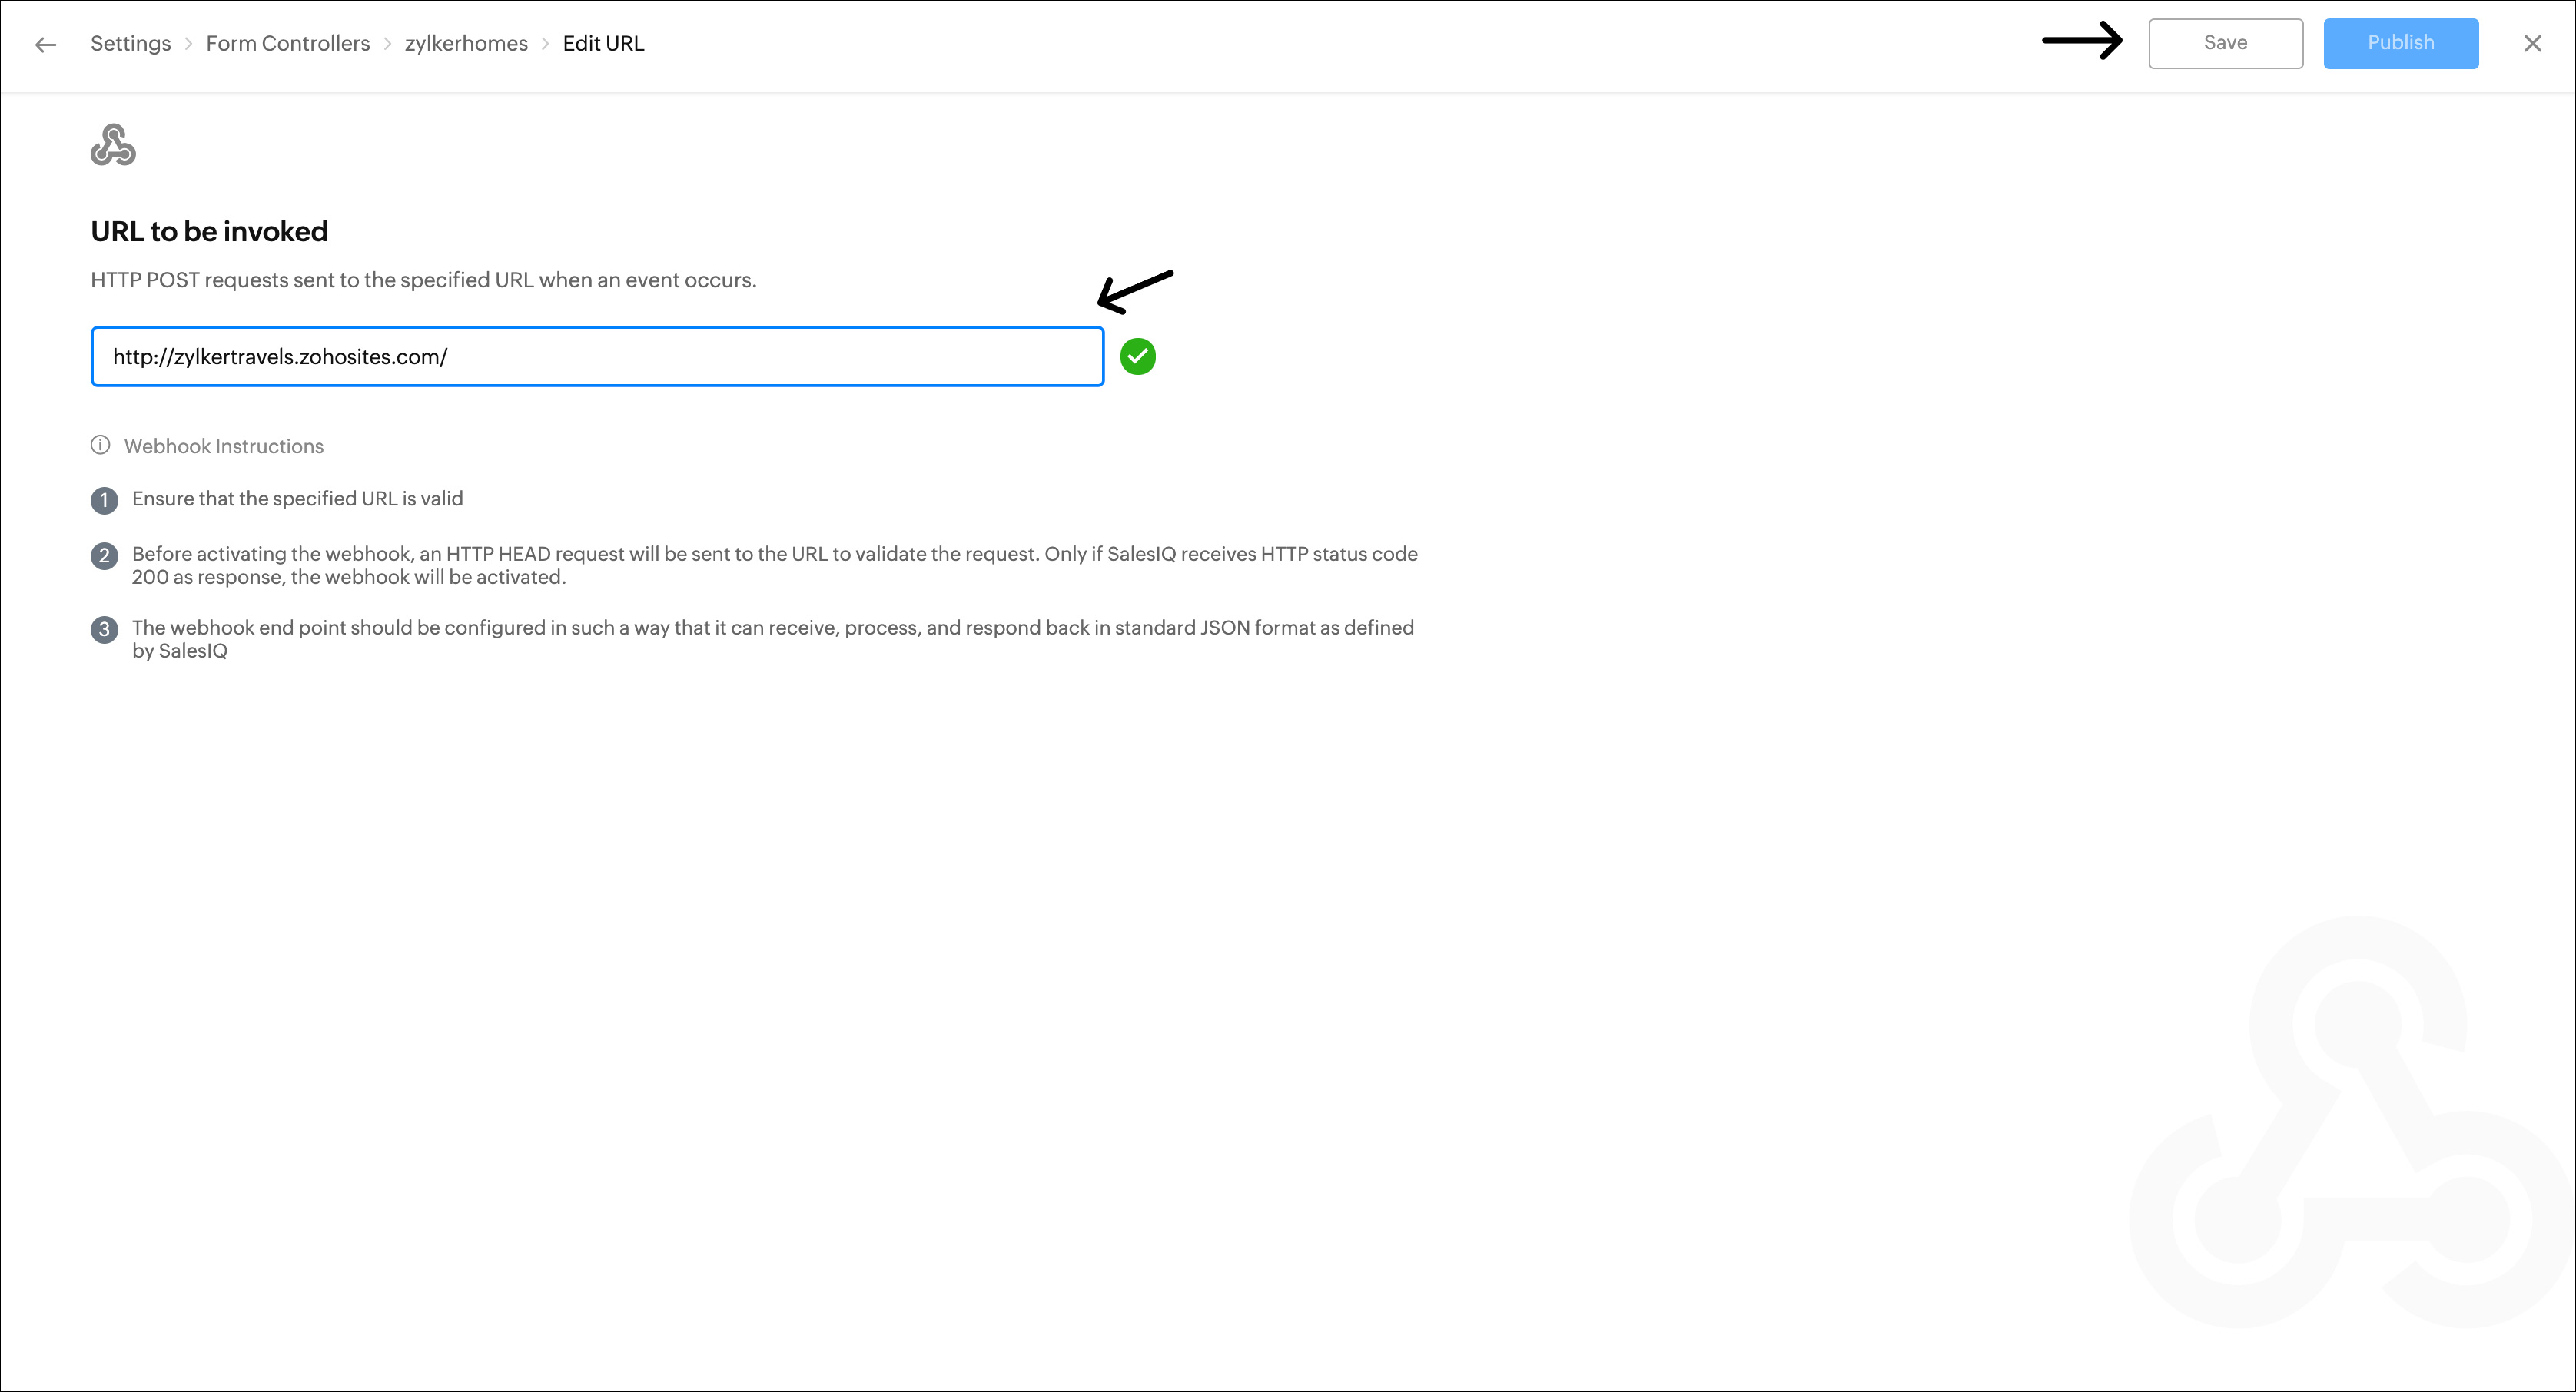Click the webhook URL input field
This screenshot has height=1392, width=2576.
tap(597, 356)
